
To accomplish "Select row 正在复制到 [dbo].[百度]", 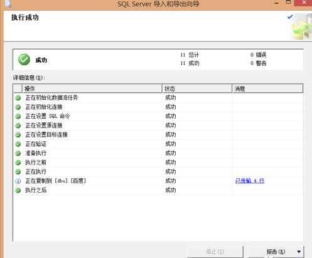I will [158, 181].
